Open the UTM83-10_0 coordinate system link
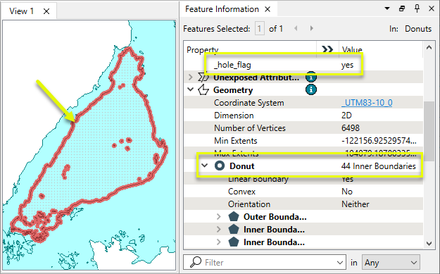The width and height of the screenshot is (440, 274). point(367,103)
